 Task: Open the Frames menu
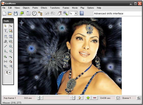pos(66,8)
